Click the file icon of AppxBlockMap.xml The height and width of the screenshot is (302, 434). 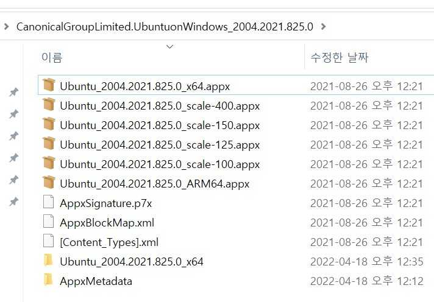[48, 221]
